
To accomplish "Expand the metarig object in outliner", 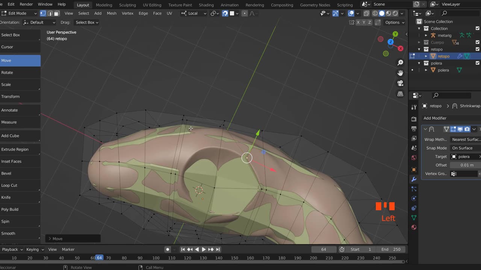I will click(426, 35).
